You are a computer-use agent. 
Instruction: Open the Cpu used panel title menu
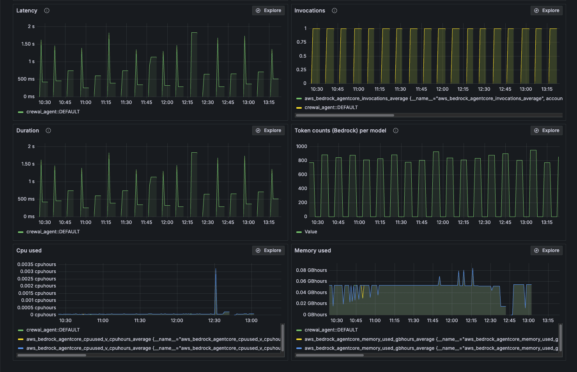pyautogui.click(x=29, y=250)
